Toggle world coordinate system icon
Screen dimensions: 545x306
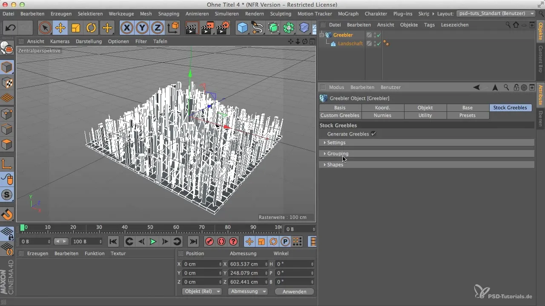173,28
